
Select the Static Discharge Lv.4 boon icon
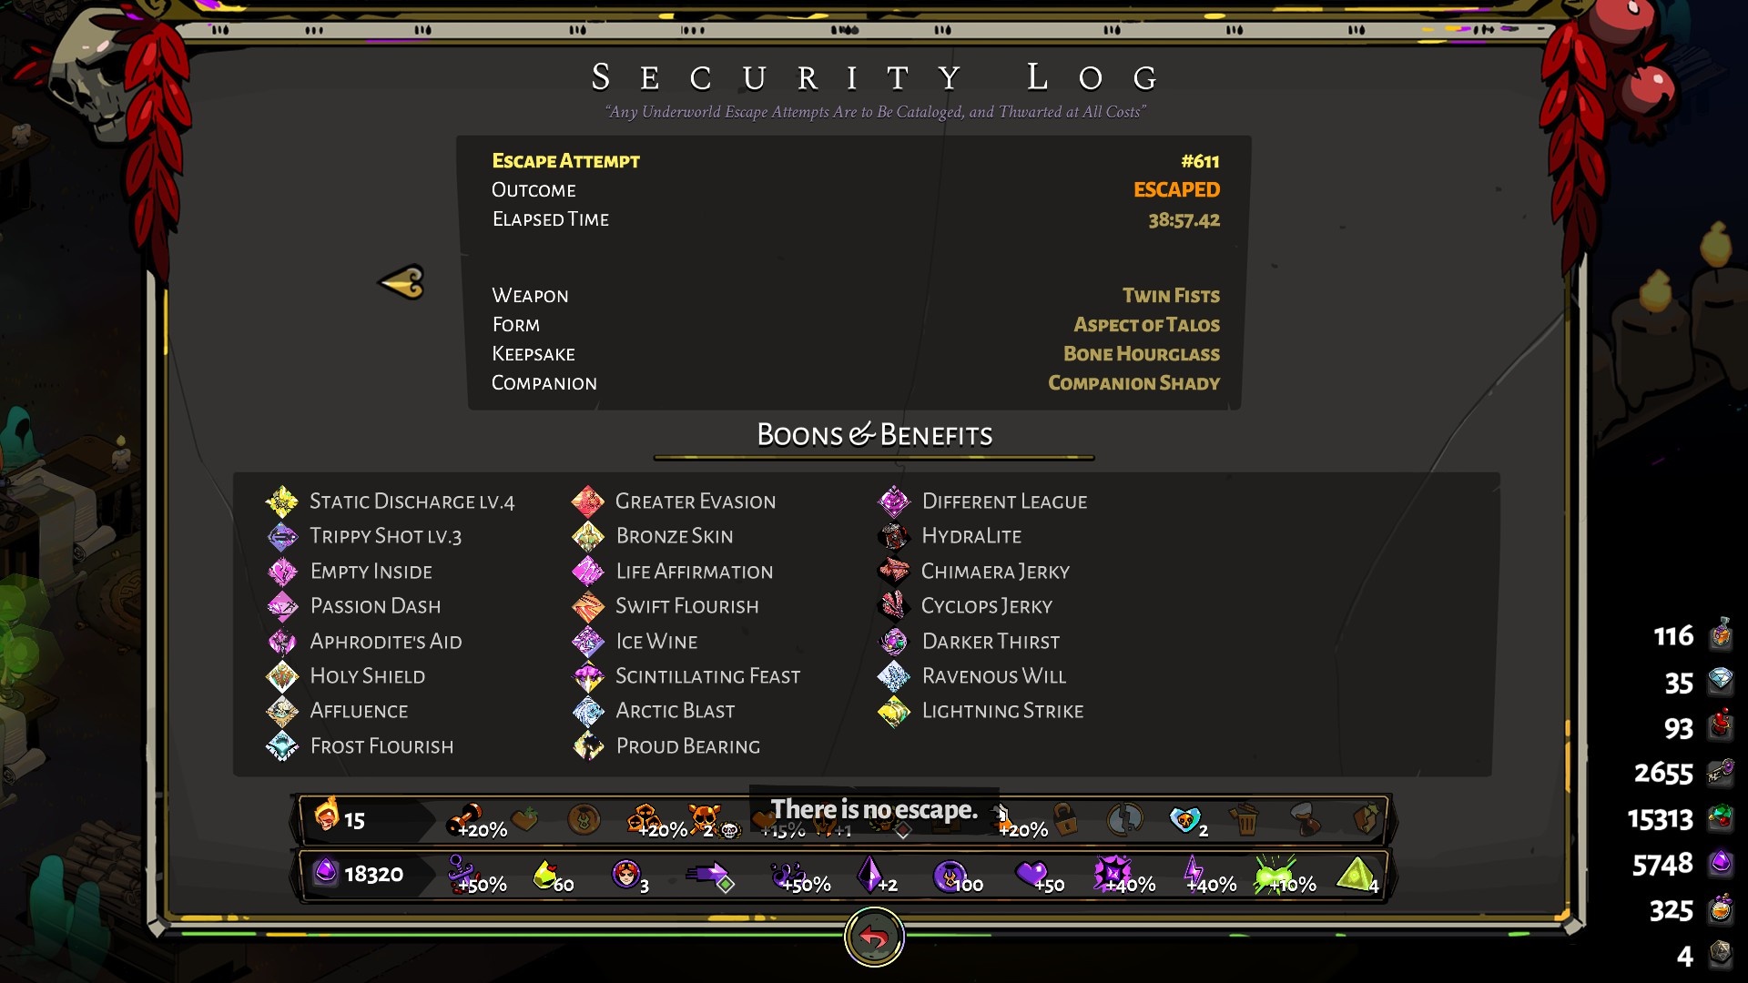[281, 502]
